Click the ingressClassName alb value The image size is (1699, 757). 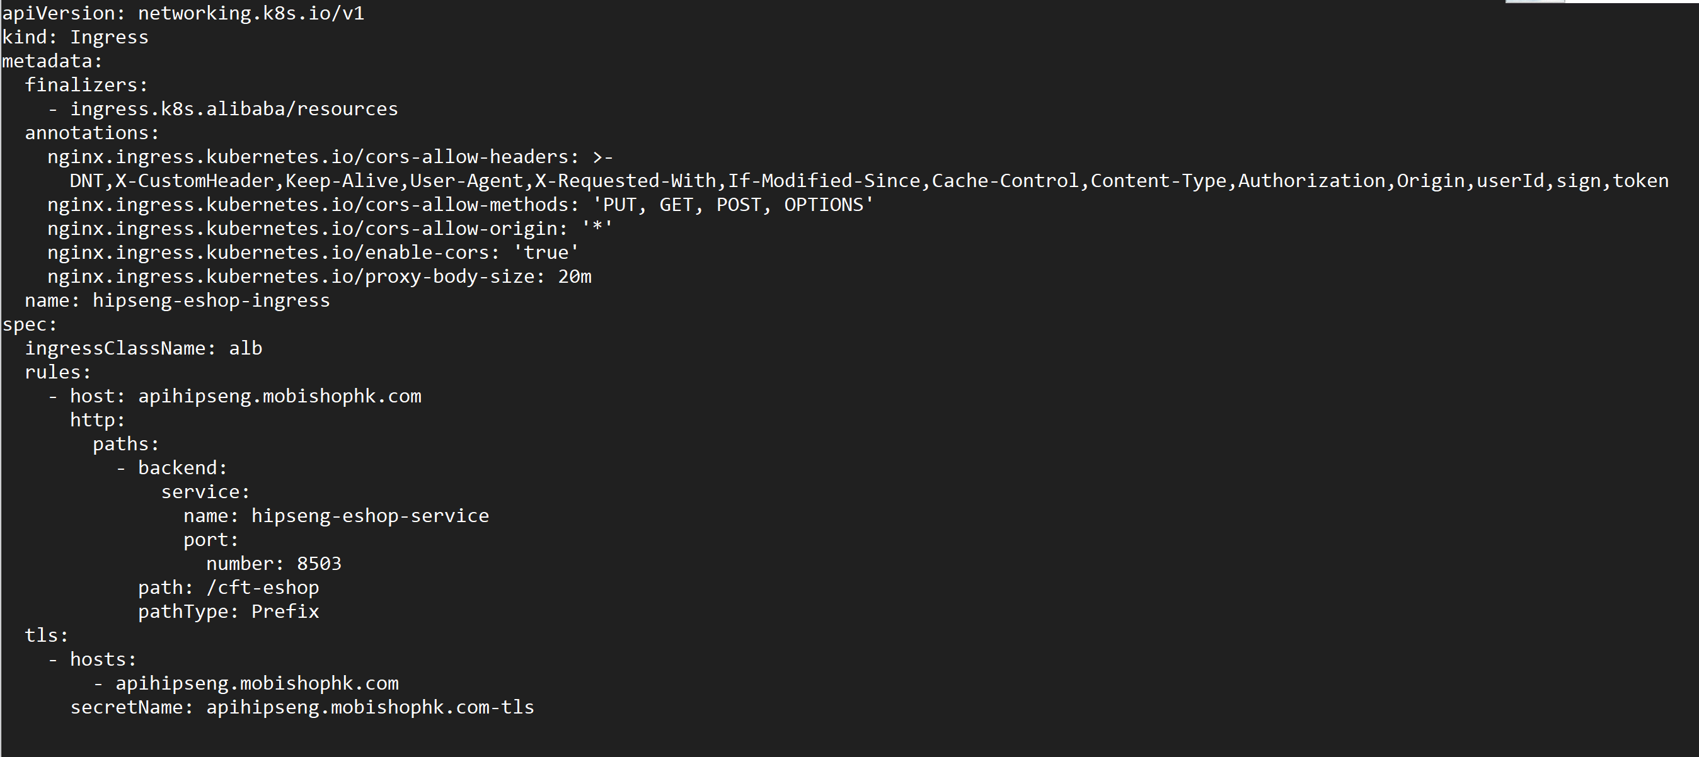point(245,348)
